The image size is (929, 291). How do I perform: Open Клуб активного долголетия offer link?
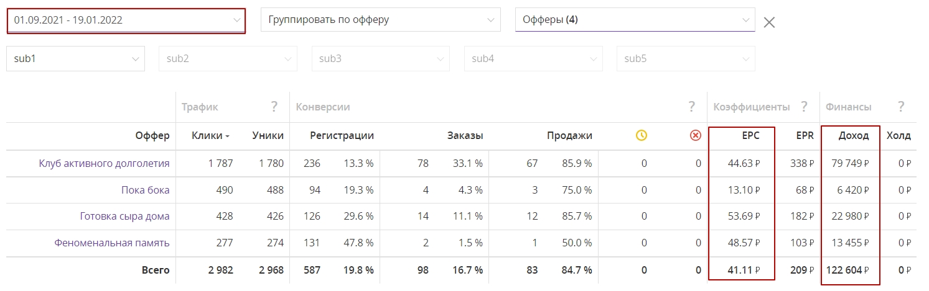pos(104,164)
